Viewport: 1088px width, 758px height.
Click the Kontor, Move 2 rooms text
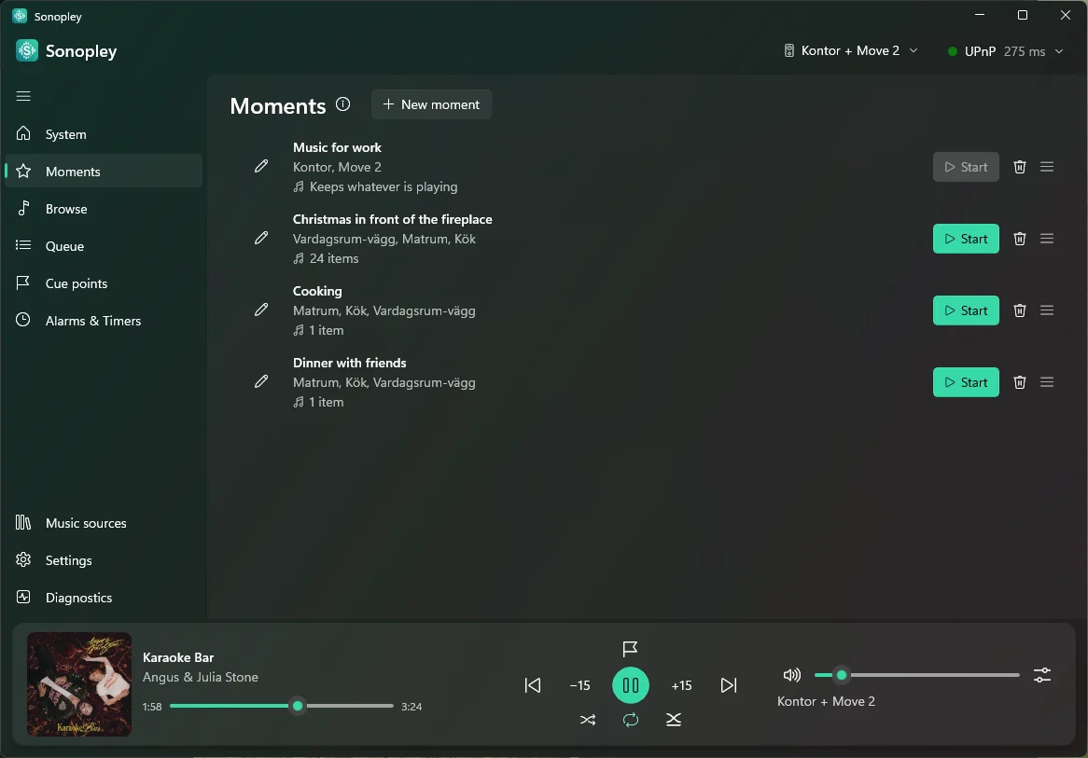(x=337, y=167)
